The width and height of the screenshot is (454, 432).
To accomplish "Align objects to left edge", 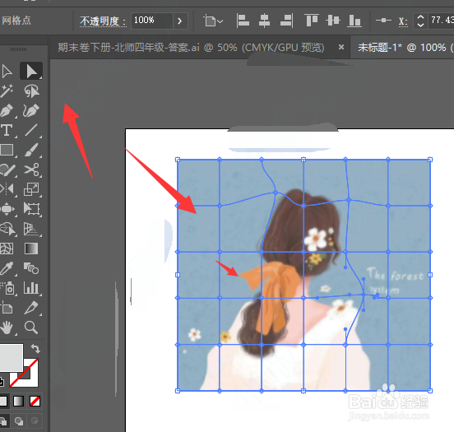I will pos(243,21).
